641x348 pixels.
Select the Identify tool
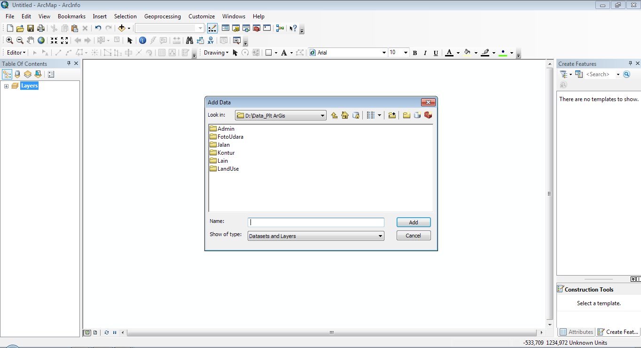[x=142, y=40]
